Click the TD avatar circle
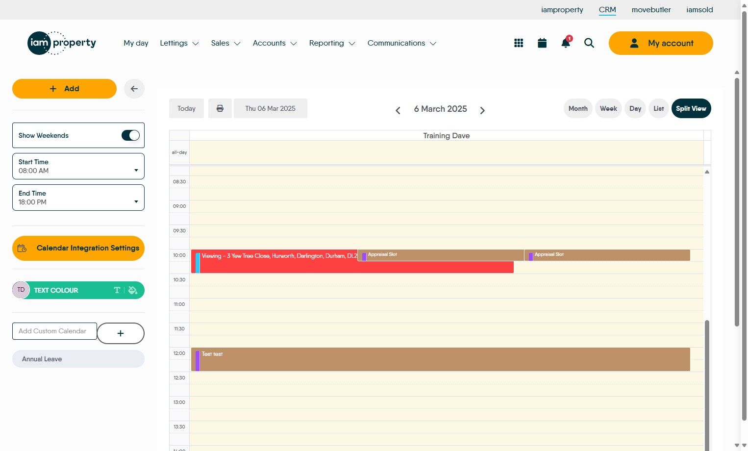Viewport: 748px width, 451px height. [x=21, y=290]
